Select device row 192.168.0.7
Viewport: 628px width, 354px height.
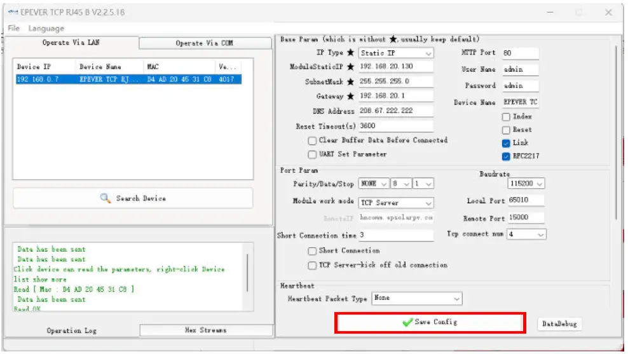click(128, 79)
